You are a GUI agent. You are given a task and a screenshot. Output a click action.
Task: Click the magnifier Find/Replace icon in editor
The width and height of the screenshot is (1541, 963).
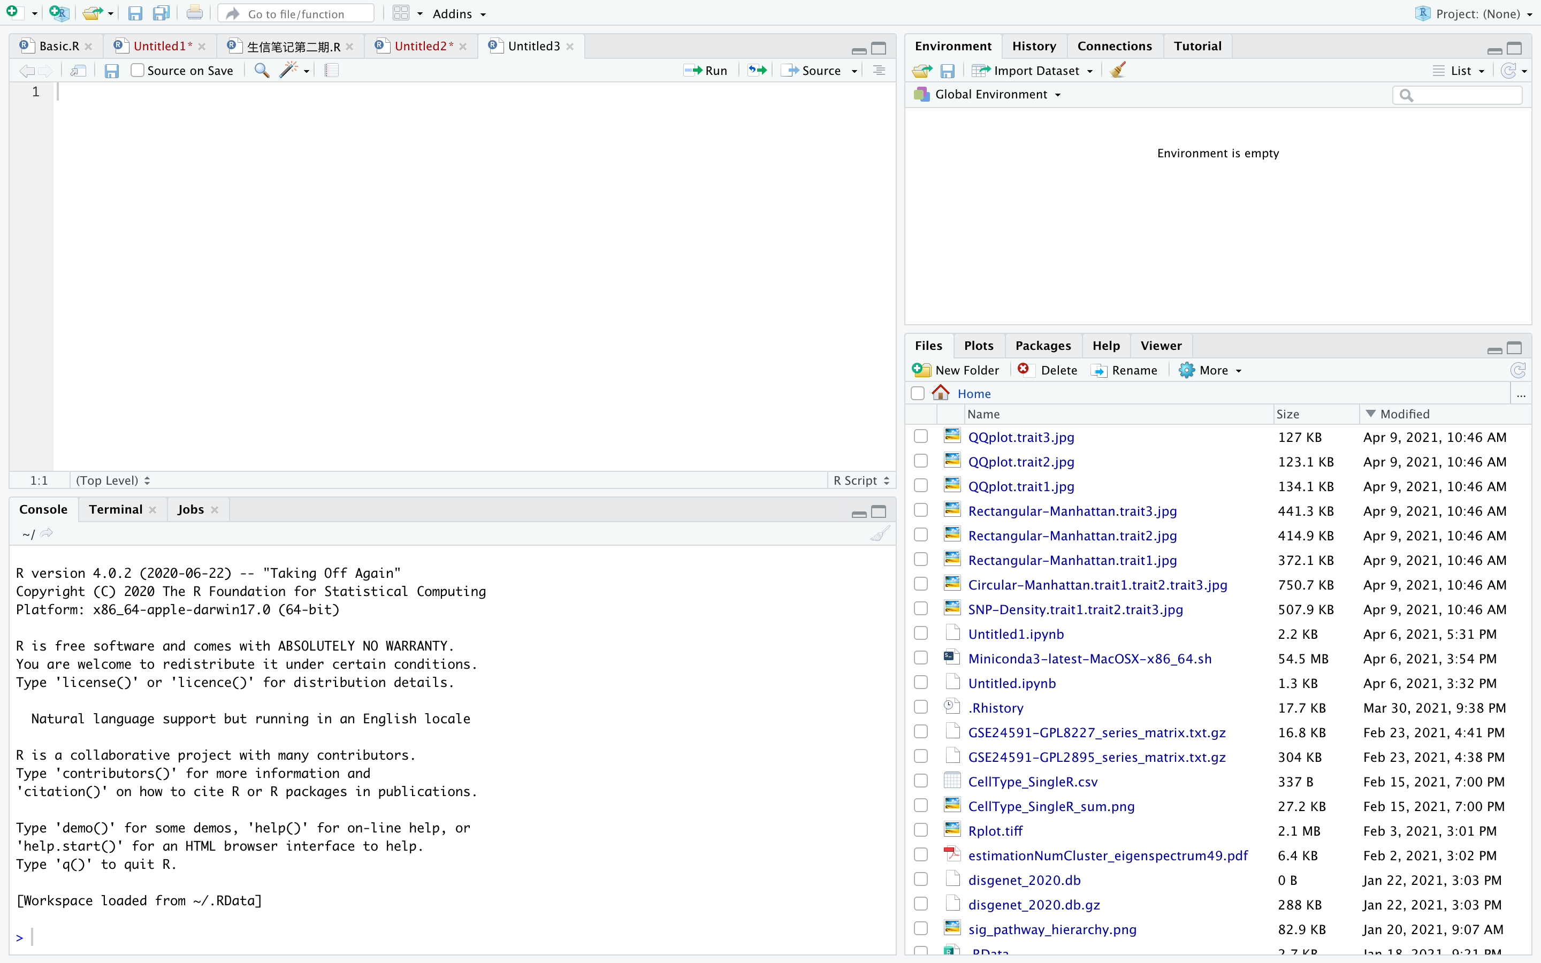[261, 70]
